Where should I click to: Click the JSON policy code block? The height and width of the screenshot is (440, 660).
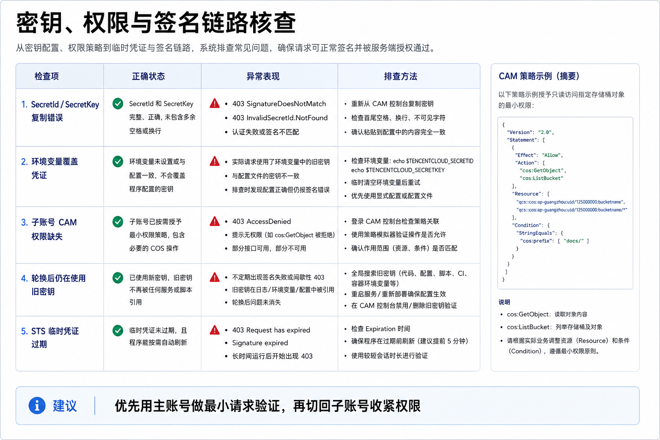[x=565, y=203]
